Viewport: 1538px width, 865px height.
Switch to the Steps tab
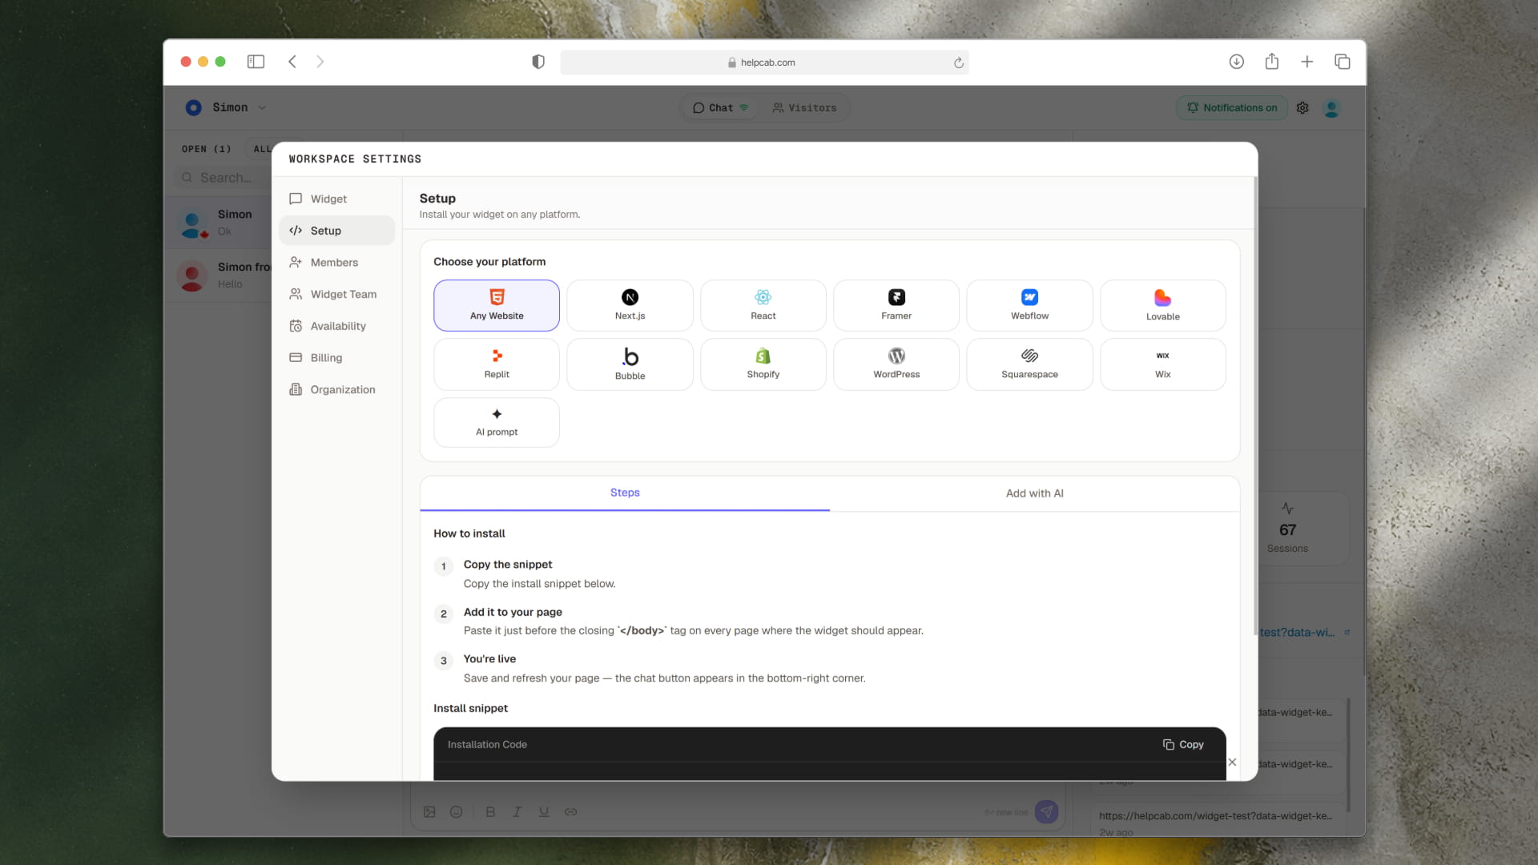(625, 493)
